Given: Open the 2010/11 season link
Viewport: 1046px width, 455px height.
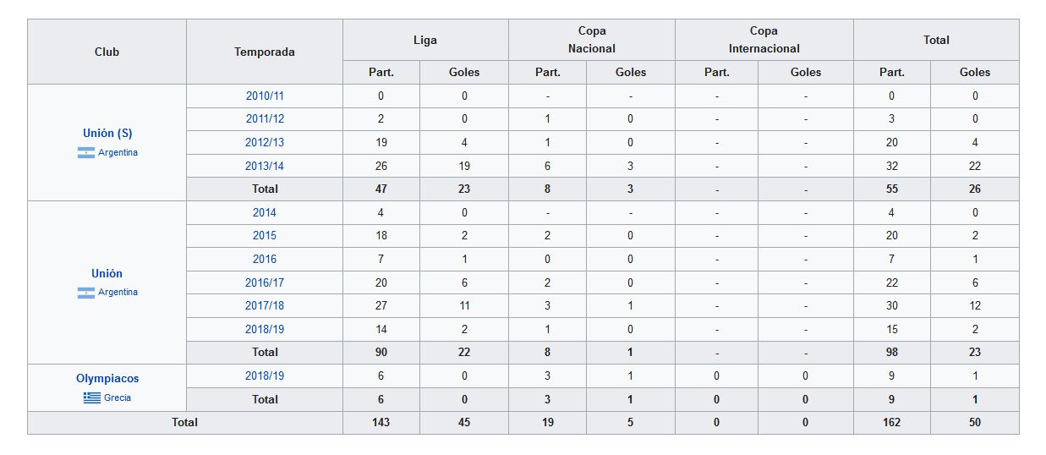Looking at the screenshot, I should 265,96.
